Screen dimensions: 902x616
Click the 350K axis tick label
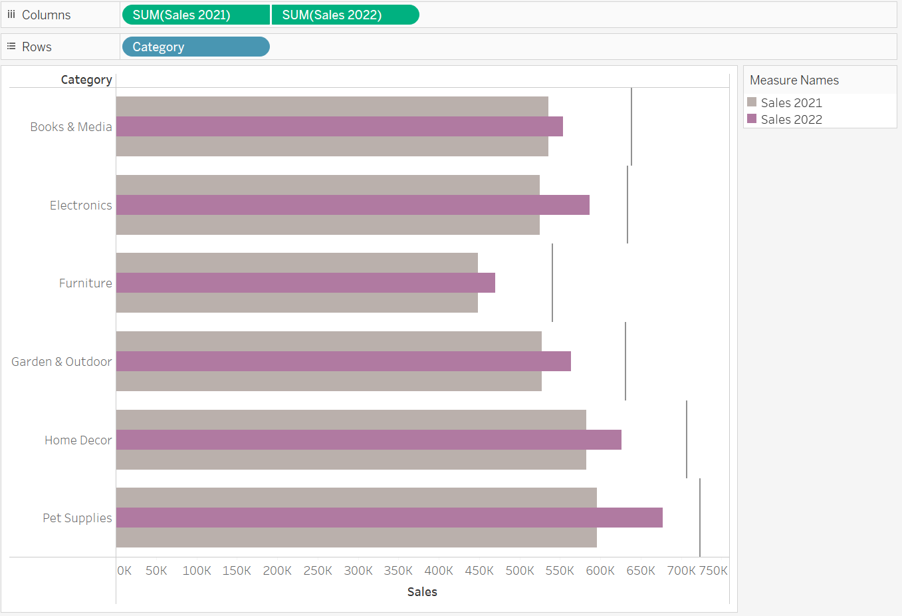[398, 570]
